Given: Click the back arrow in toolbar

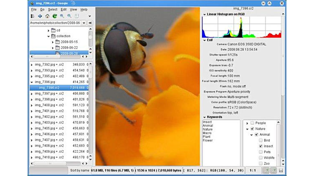Looking at the screenshot, I should (x=40, y=16).
